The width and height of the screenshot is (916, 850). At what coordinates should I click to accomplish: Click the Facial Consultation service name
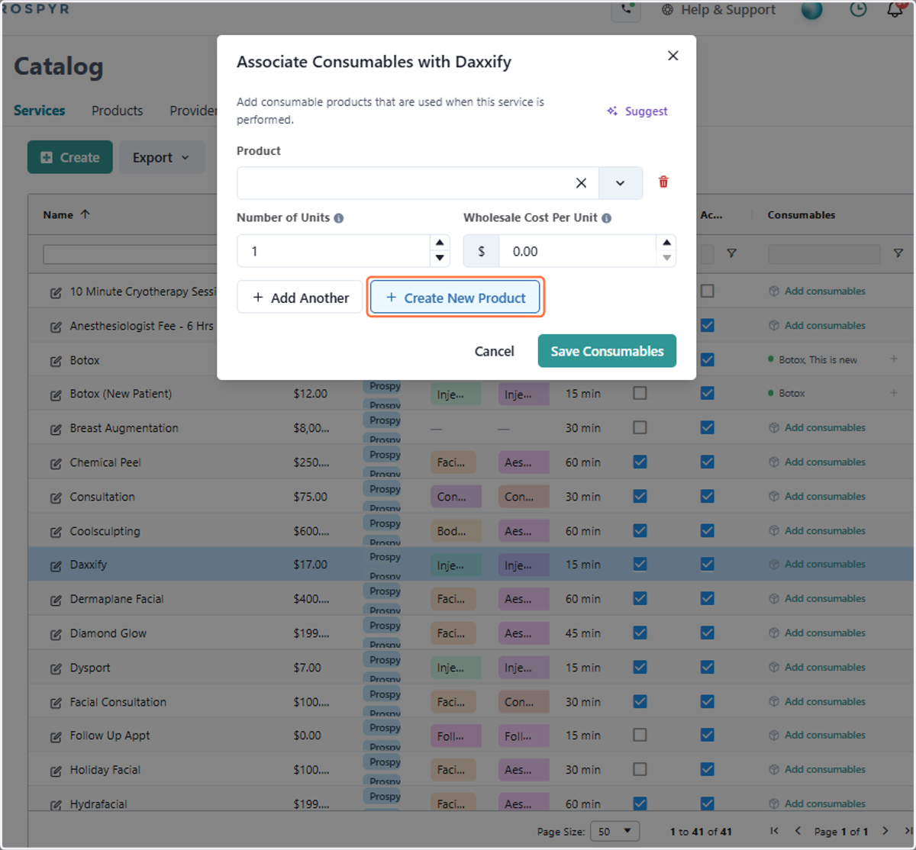pyautogui.click(x=118, y=702)
